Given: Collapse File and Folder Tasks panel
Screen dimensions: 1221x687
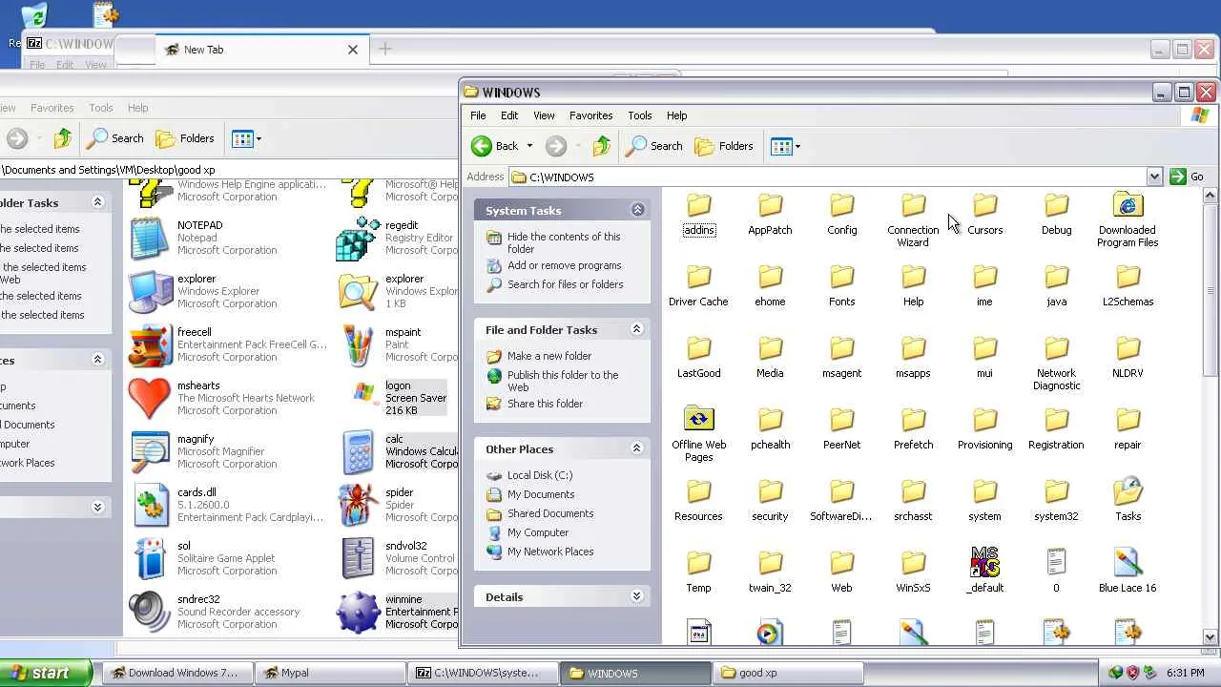Looking at the screenshot, I should click(x=637, y=329).
